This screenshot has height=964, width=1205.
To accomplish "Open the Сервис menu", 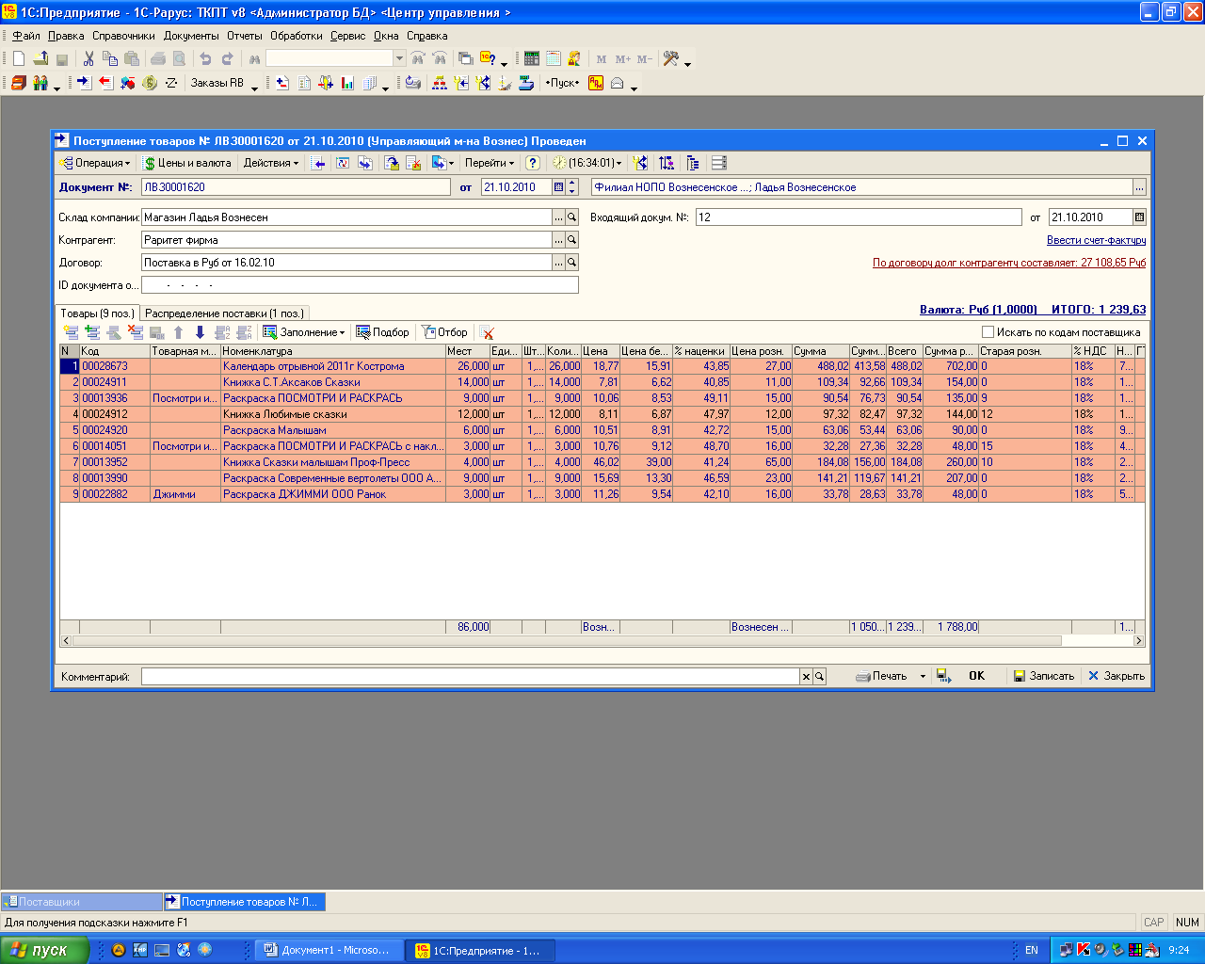I will [x=348, y=36].
